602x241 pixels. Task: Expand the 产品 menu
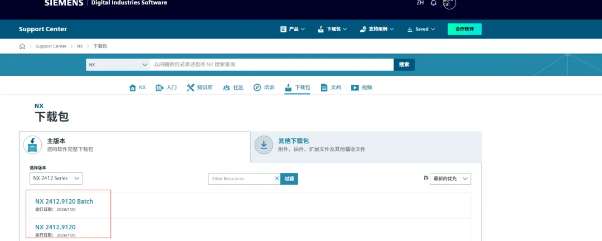click(x=293, y=29)
